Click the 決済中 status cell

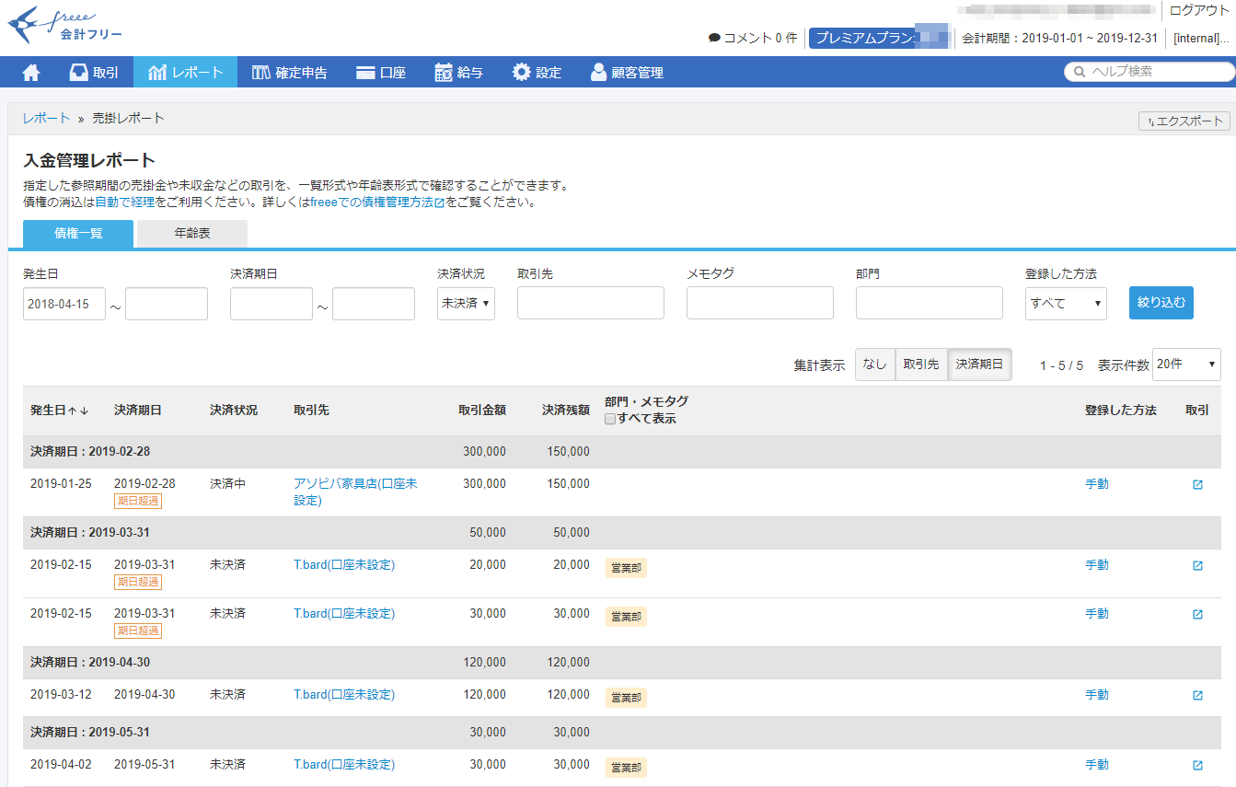click(x=227, y=483)
